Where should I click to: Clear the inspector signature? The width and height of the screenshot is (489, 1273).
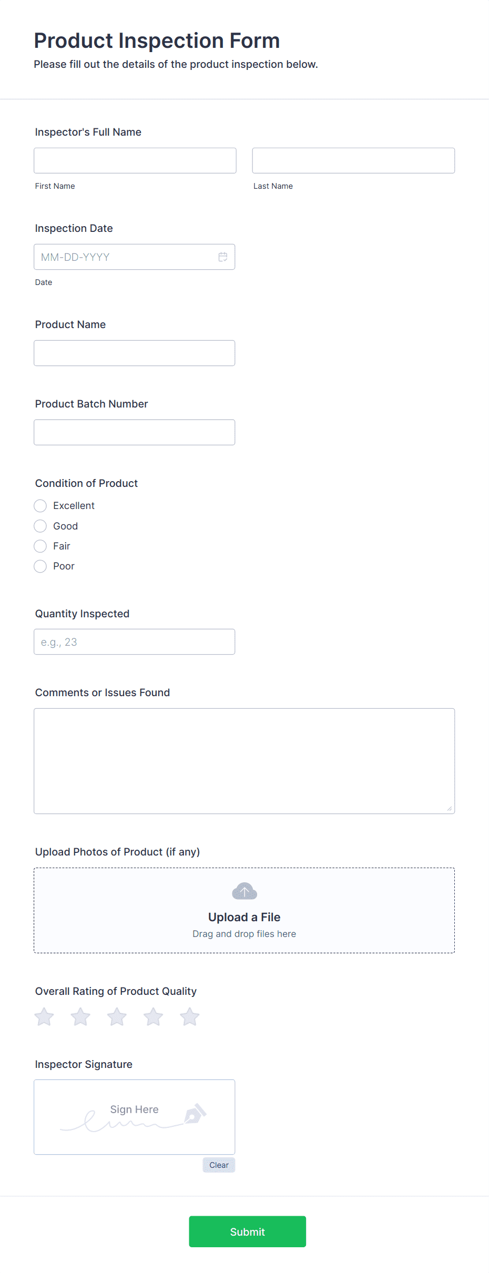219,1165
